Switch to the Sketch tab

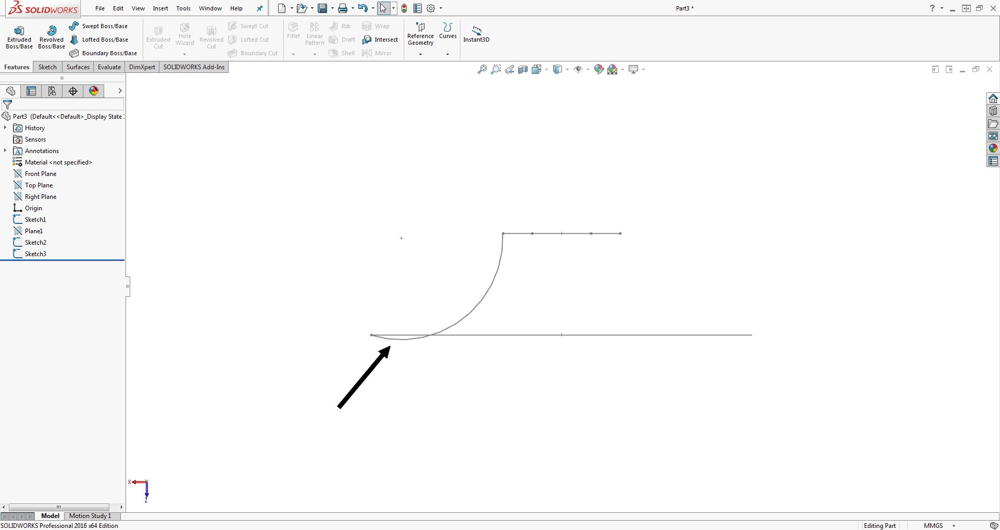pos(47,67)
